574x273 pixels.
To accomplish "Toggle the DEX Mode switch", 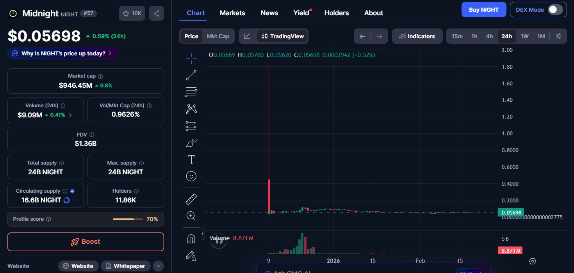I will click(555, 10).
